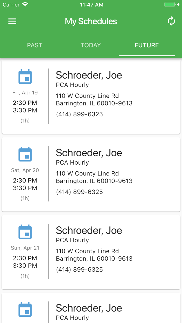182x323 pixels.
Task: Tap the My Schedules title
Action: (91, 21)
